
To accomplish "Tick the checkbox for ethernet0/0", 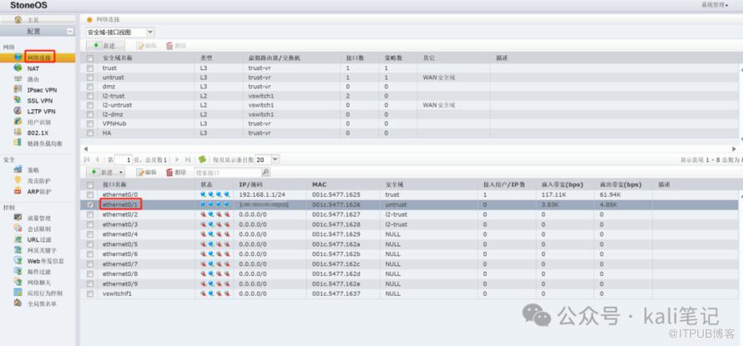I will [90, 193].
